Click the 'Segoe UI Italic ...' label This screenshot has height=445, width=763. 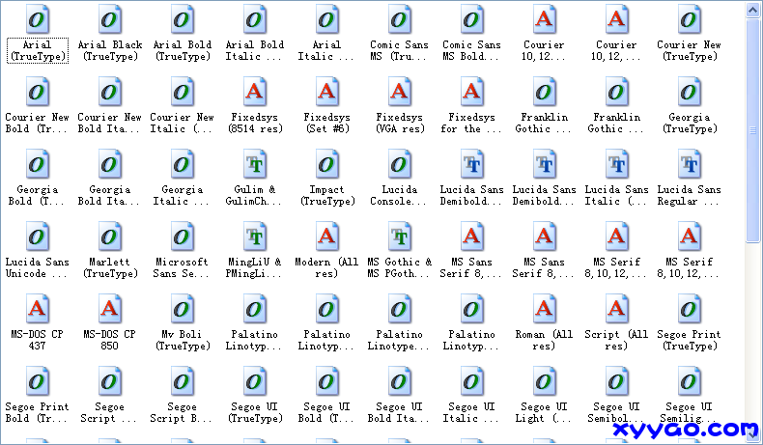point(471,413)
